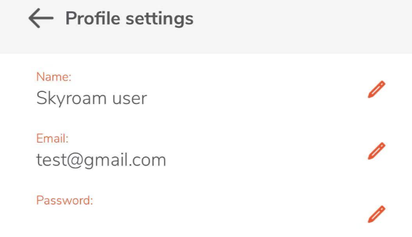Tap the pencil icon beside Name
The width and height of the screenshot is (412, 237).
click(376, 90)
